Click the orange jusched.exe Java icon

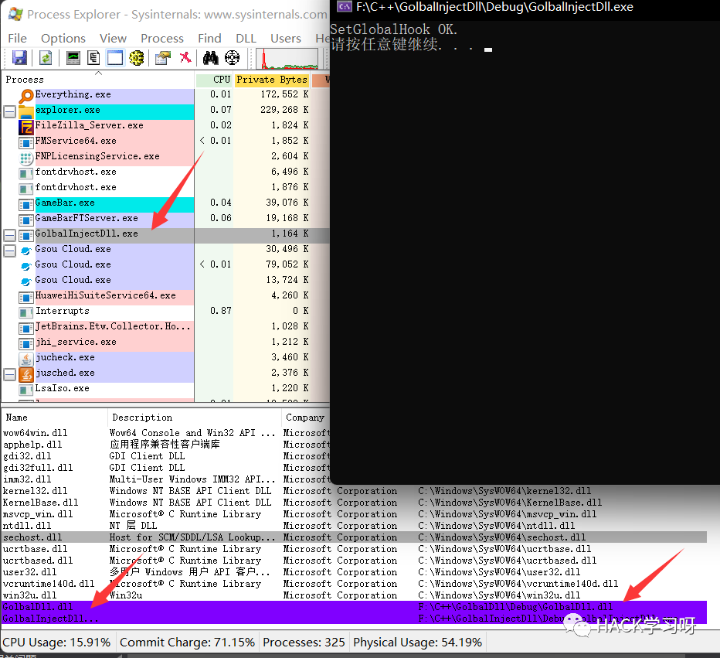coord(26,374)
